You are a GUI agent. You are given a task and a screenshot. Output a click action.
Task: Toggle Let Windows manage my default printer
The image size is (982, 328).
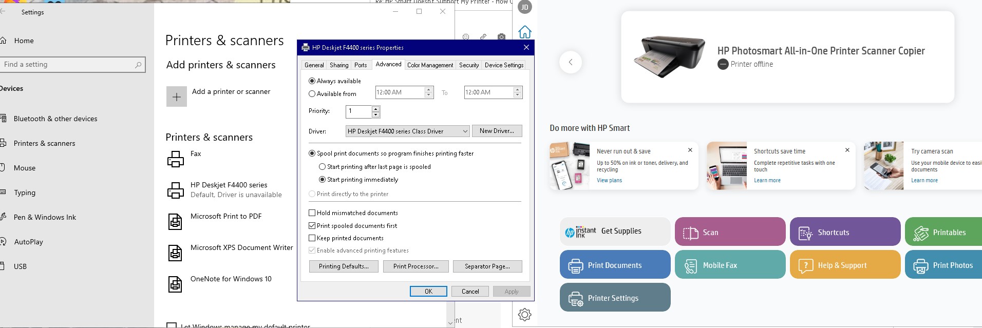click(172, 325)
